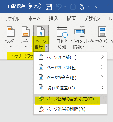This screenshot has height=122, width=113.
Task: Open the Touch/Mouse mode dropdown arrow
Action: click(x=88, y=7)
